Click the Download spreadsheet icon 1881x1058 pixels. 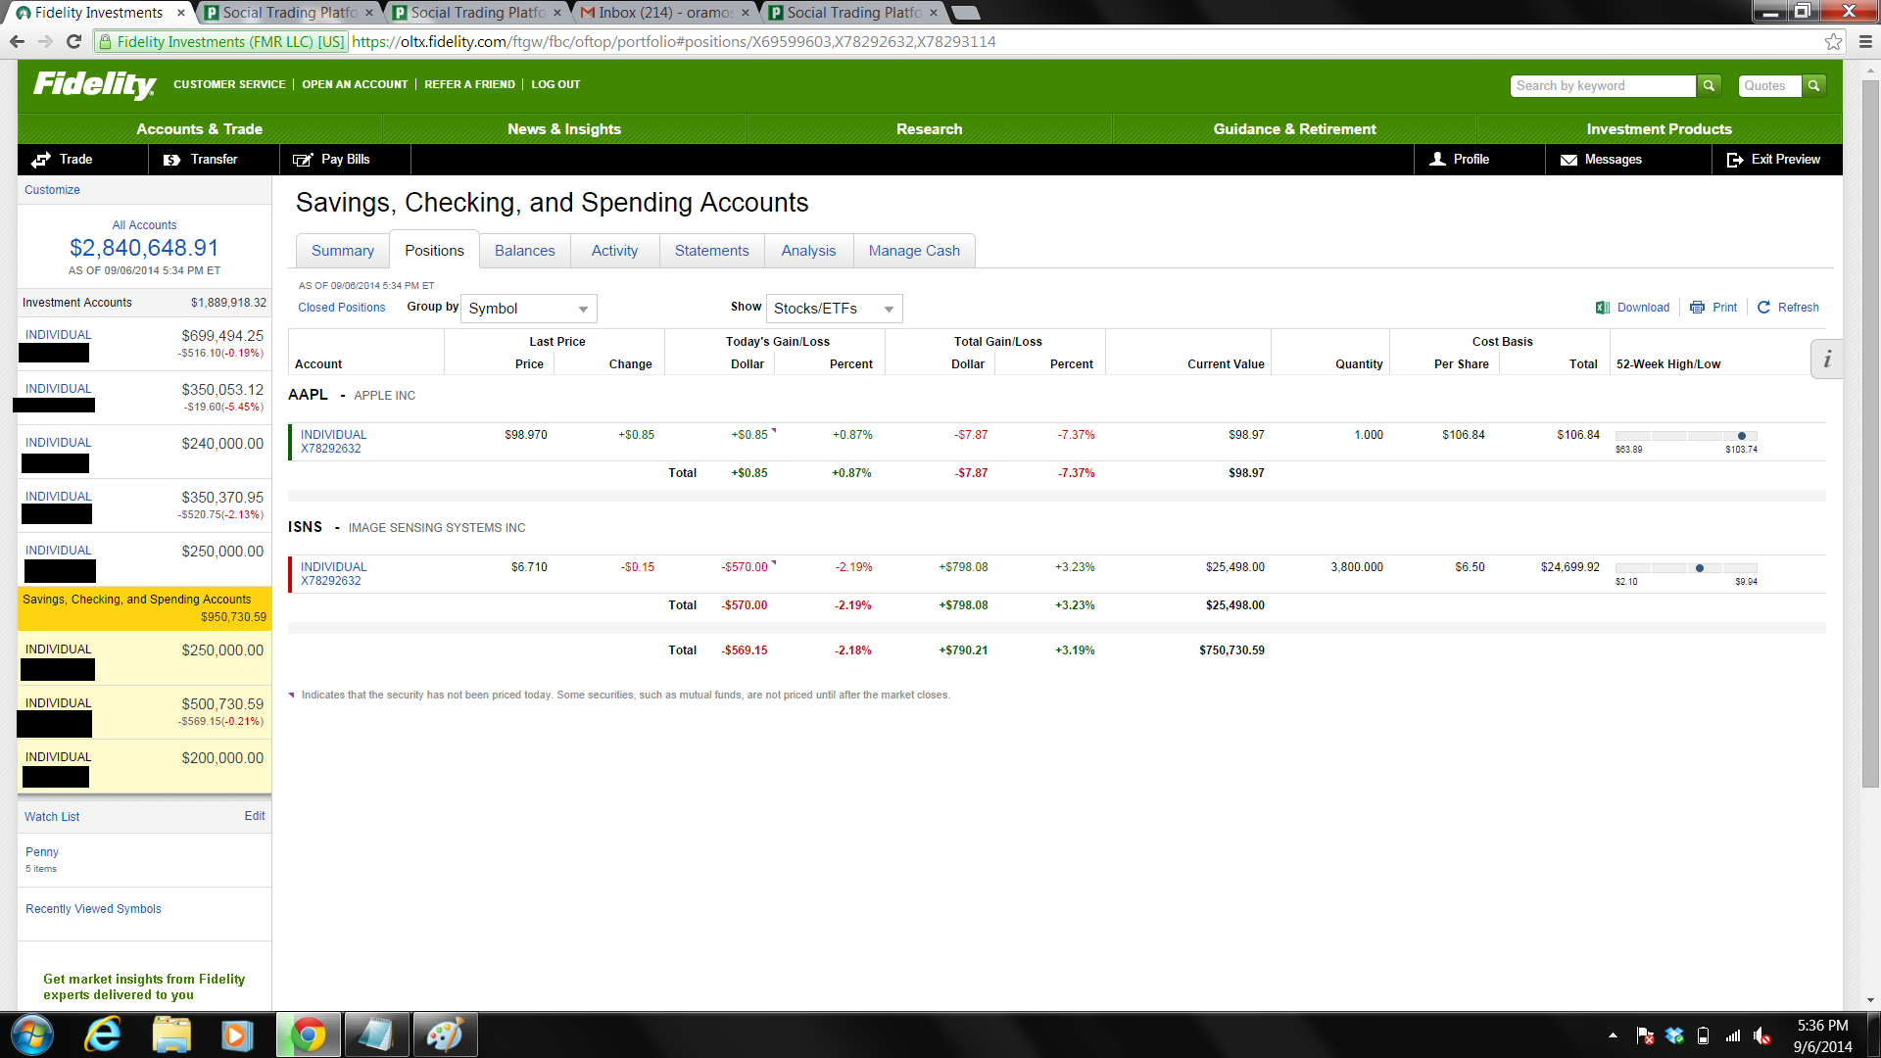click(1603, 308)
